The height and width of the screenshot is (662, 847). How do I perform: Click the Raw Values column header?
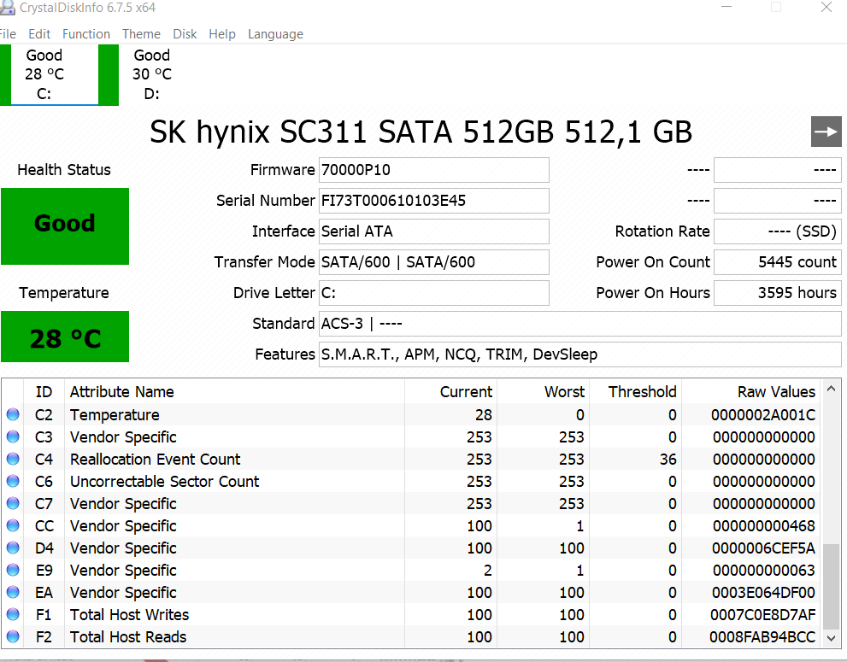[751, 391]
